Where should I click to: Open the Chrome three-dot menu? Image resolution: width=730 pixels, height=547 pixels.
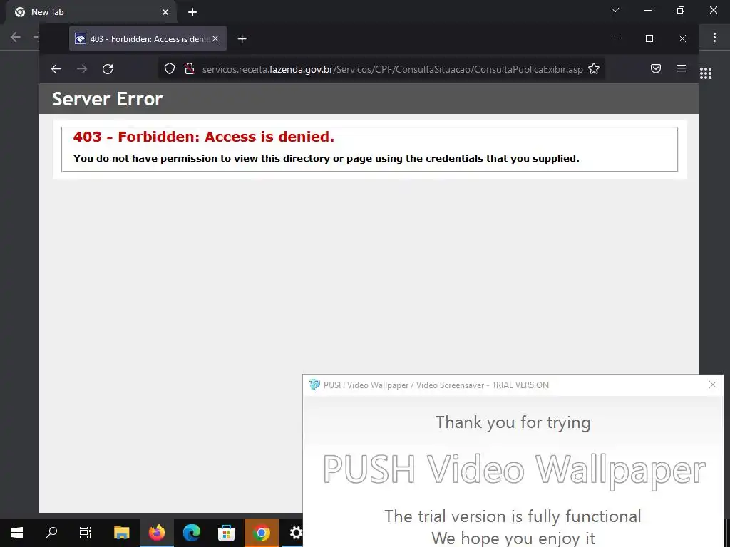(714, 38)
